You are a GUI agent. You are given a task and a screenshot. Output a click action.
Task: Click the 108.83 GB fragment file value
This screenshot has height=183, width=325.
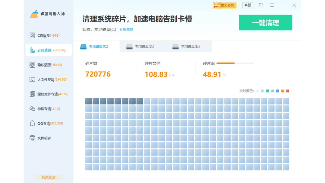point(159,74)
